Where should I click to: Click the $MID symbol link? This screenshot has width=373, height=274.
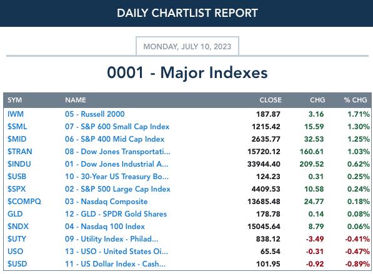17,139
